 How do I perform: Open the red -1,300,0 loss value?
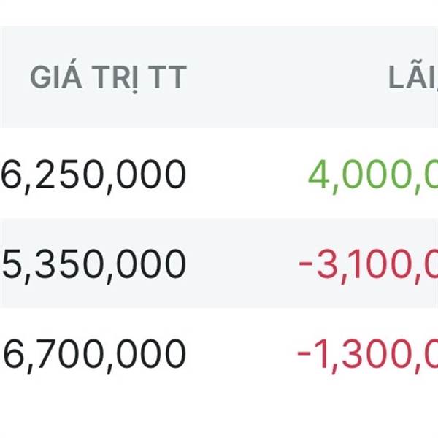(368, 354)
